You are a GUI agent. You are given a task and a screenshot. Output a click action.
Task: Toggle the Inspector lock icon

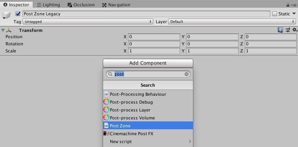(x=288, y=5)
